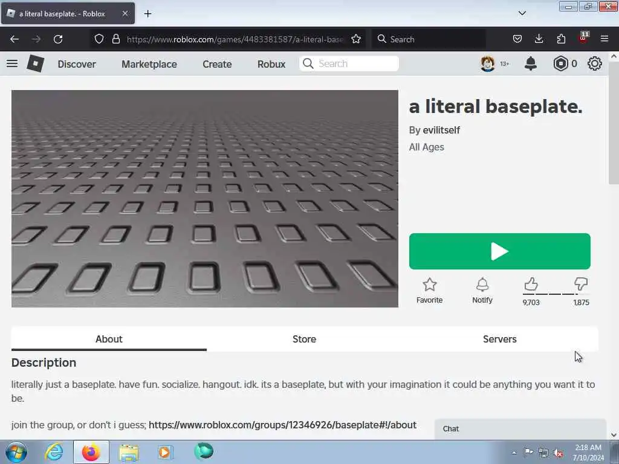Click the Firefox search box

[x=429, y=39]
